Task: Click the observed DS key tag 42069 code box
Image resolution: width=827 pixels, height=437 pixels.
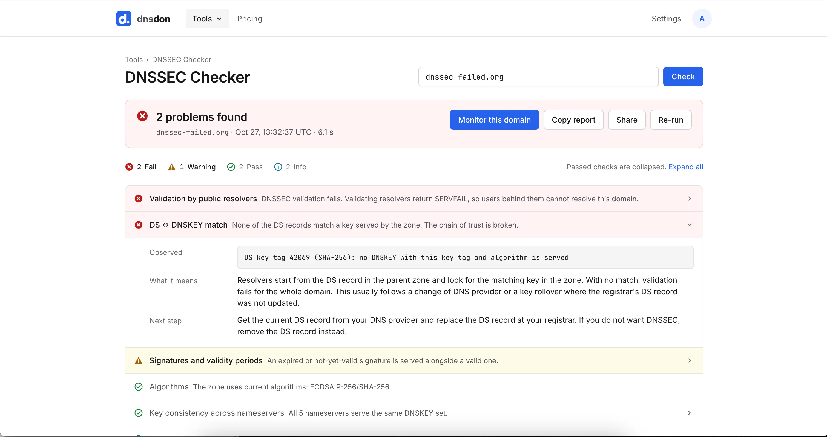Action: (465, 257)
